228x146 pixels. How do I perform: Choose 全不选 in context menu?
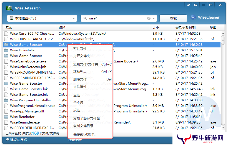(78, 103)
